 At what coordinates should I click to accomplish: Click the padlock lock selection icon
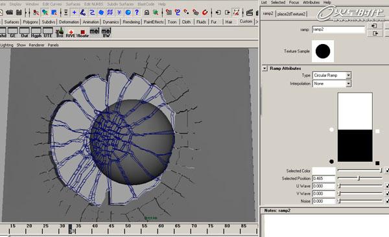tap(147, 12)
